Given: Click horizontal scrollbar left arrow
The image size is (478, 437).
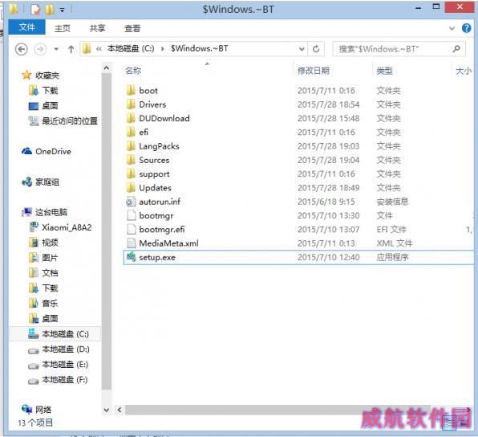Looking at the screenshot, I should (119, 410).
